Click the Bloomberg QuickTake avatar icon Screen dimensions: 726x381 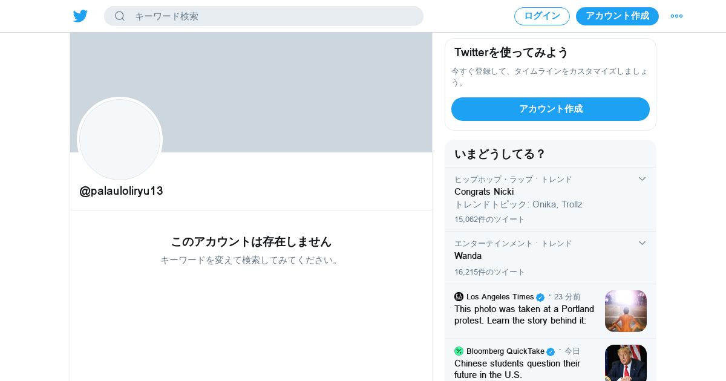pyautogui.click(x=459, y=351)
